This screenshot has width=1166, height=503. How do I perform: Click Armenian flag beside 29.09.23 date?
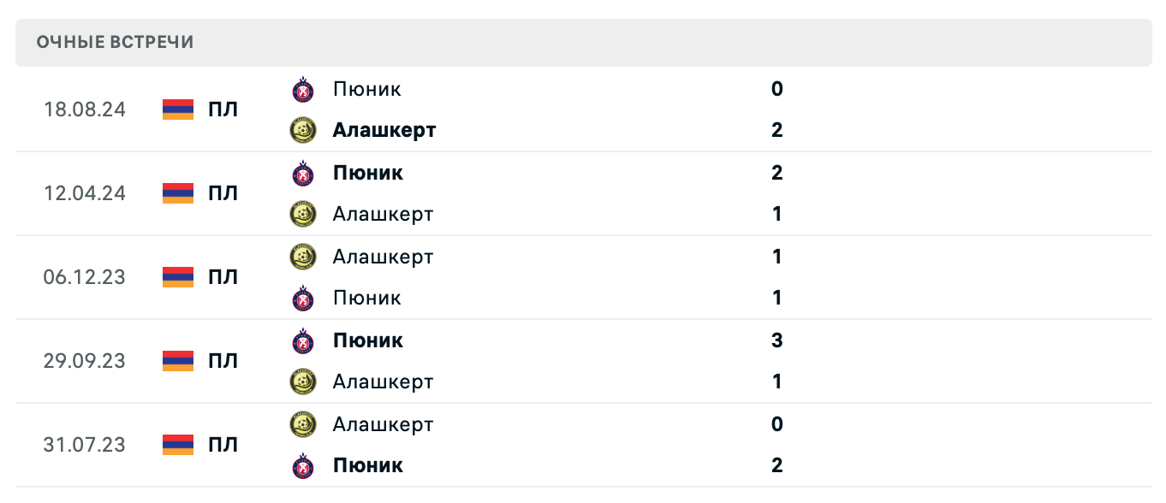coord(178,361)
